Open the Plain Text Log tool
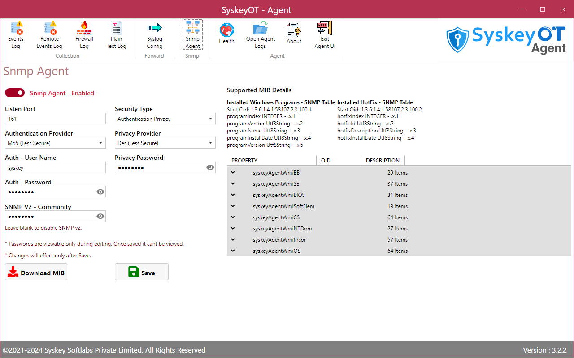The width and height of the screenshot is (574, 358). click(x=116, y=34)
